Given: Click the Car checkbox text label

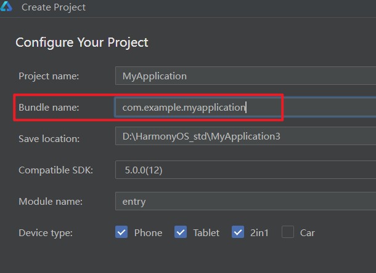Looking at the screenshot, I should tap(307, 233).
